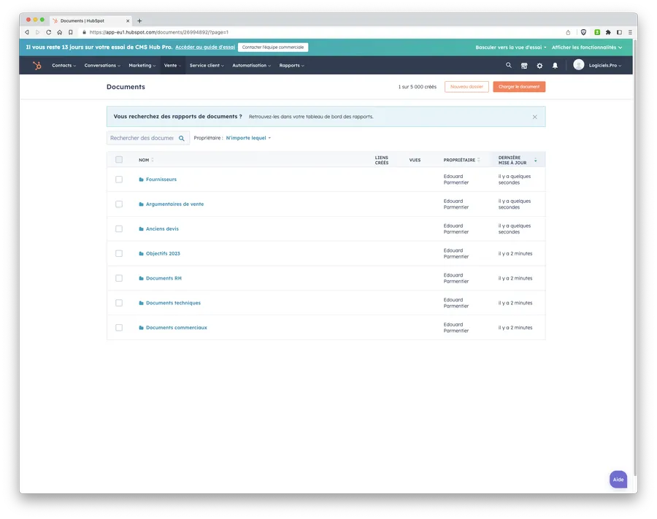Open the marketplace icon in navbar
Screen dimensions: 657x519
tap(524, 66)
